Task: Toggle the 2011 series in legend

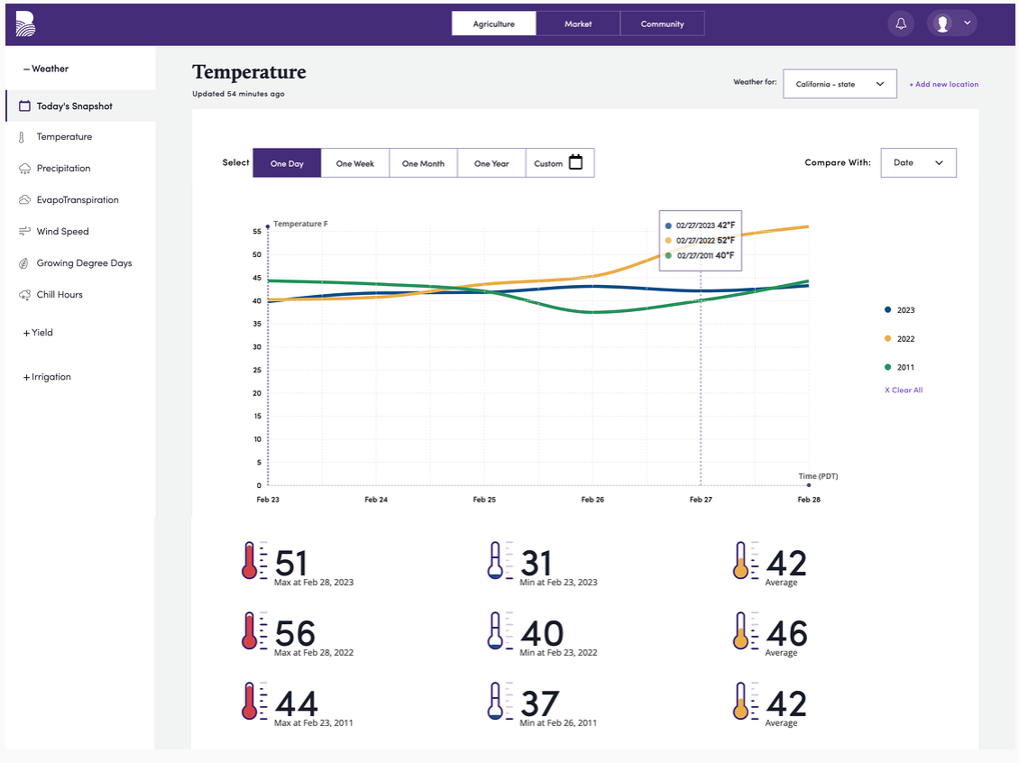Action: (x=899, y=367)
